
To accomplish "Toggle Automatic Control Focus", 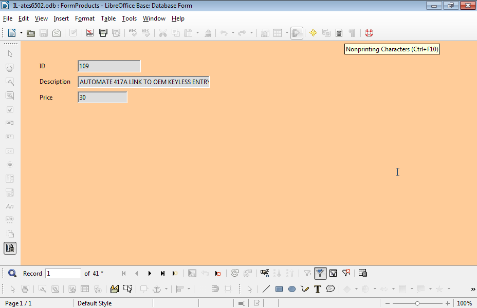I will (x=127, y=289).
